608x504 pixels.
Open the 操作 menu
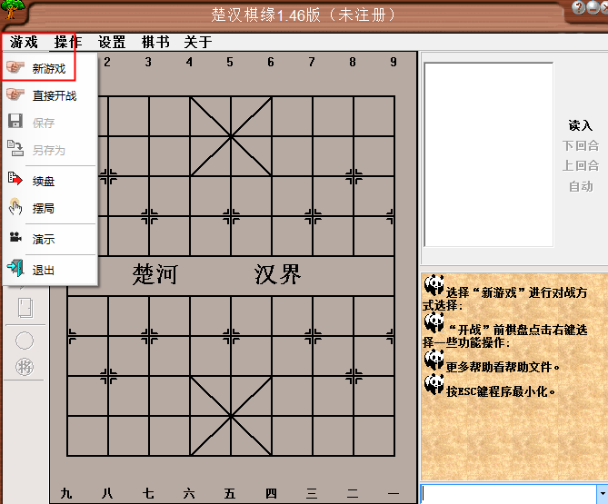click(68, 42)
